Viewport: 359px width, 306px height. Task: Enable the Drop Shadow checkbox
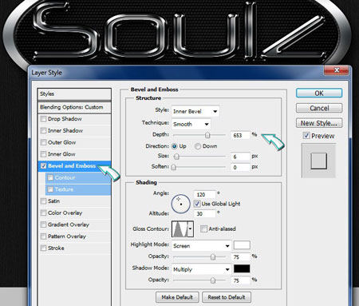(x=43, y=119)
